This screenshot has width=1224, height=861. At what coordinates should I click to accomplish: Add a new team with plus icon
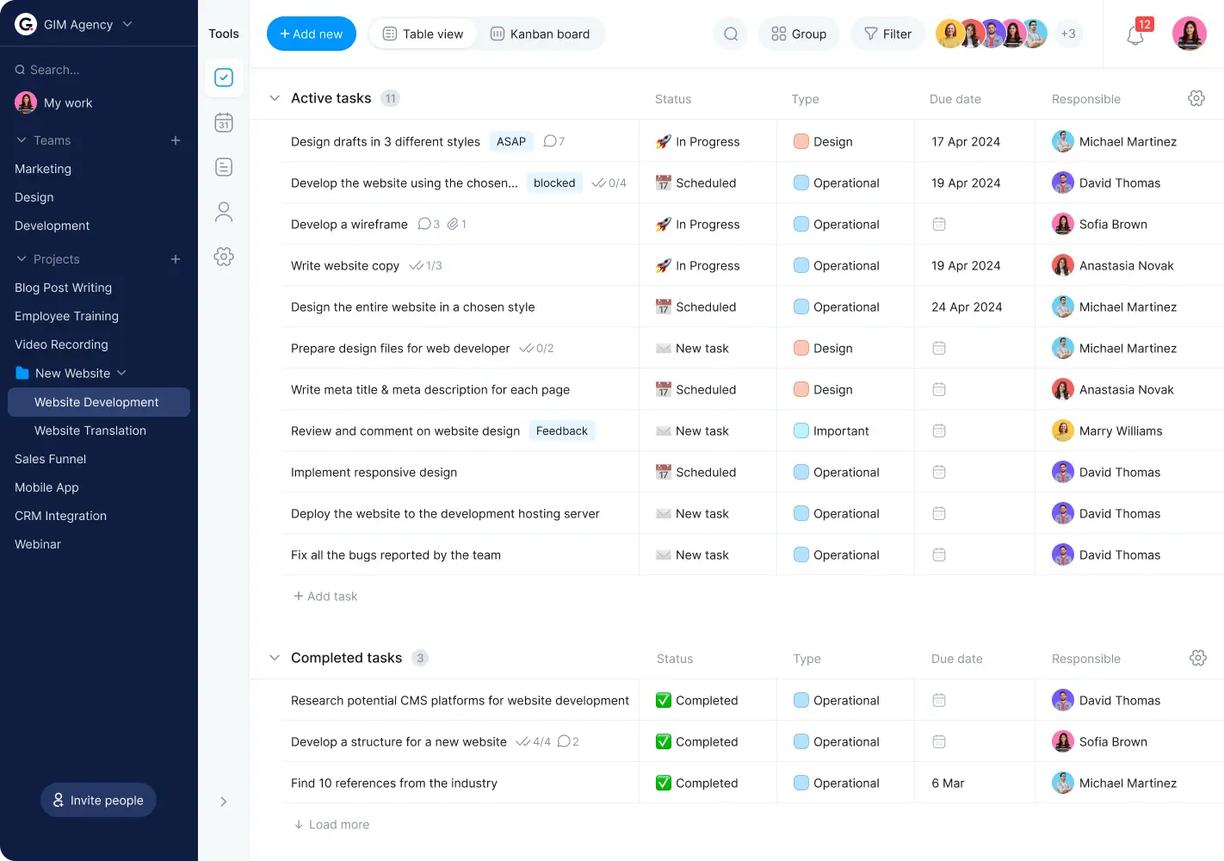point(176,140)
